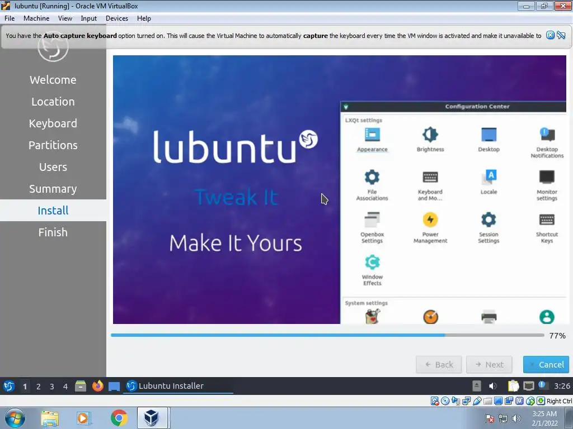The image size is (573, 429).
Task: Click the disabled Back button
Action: tap(439, 364)
